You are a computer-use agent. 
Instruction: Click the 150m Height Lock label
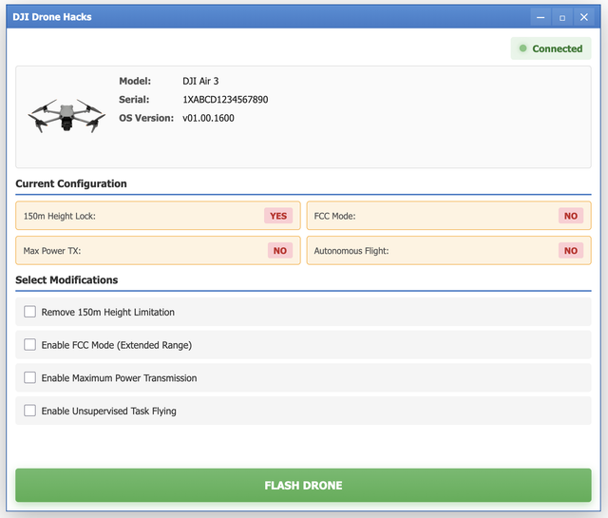point(59,216)
